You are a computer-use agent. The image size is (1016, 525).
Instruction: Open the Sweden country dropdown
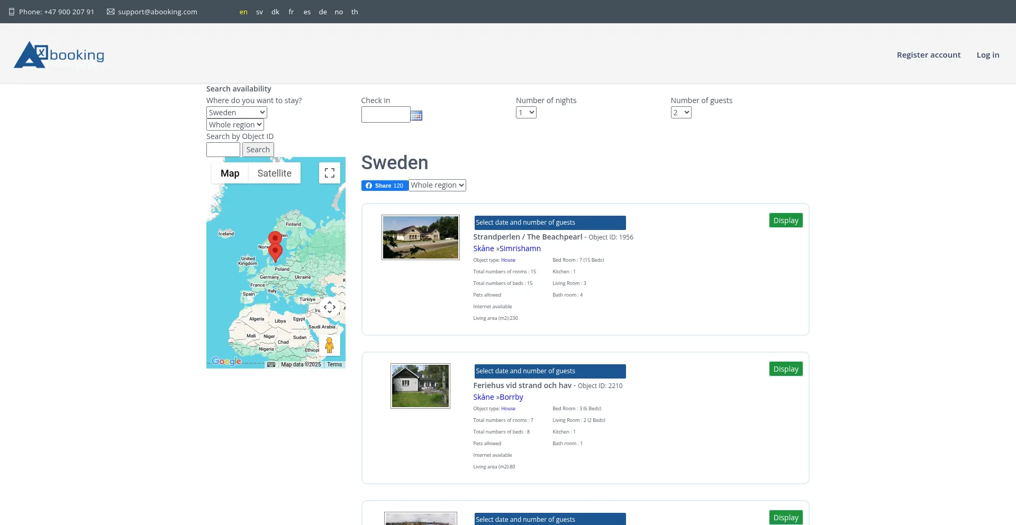coord(237,113)
